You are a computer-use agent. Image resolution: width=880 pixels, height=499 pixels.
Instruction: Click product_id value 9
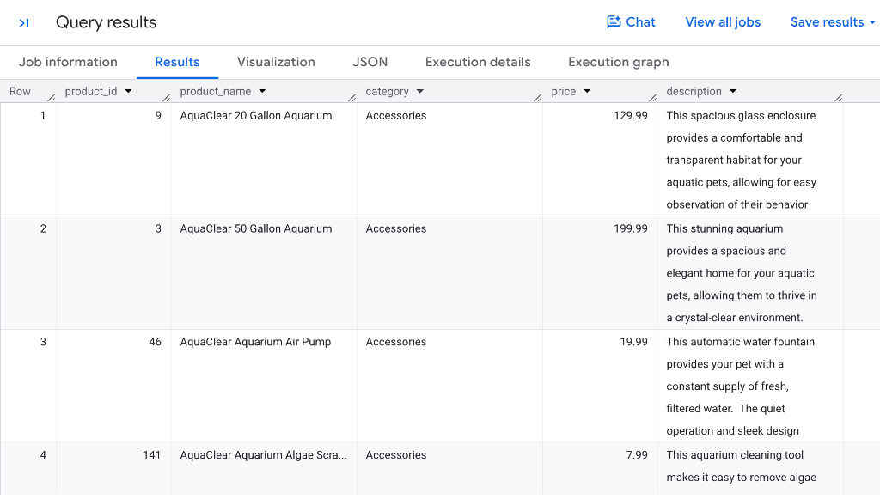[x=158, y=116]
